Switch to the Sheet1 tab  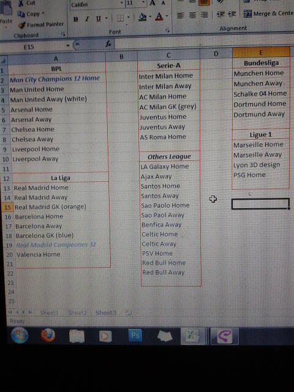(x=49, y=312)
